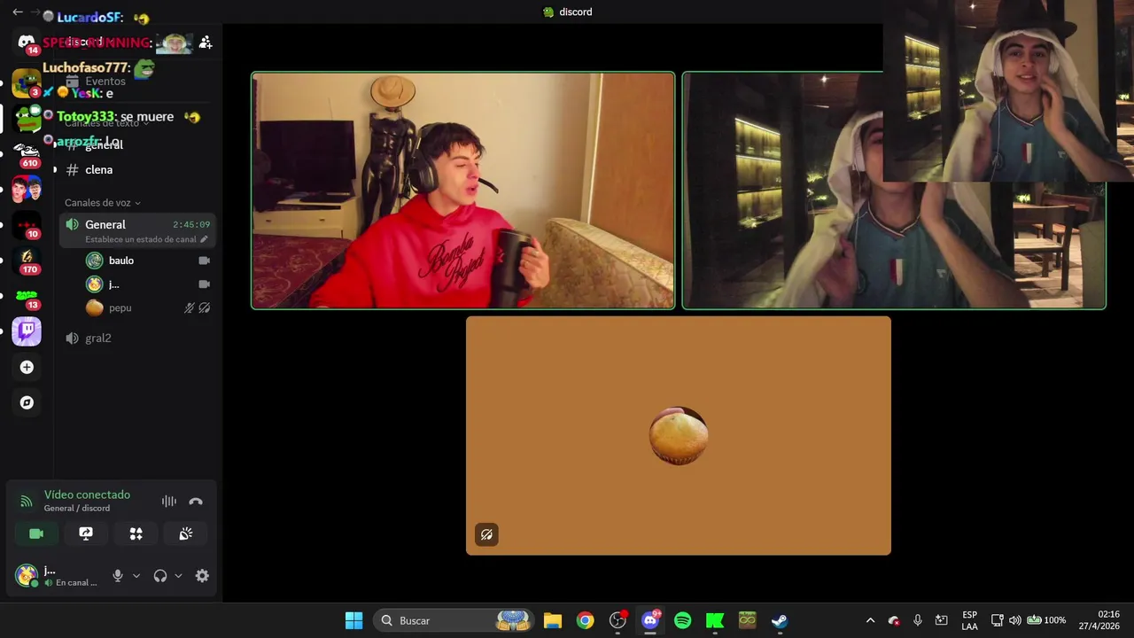Open the Twitch server icon

[x=27, y=331]
